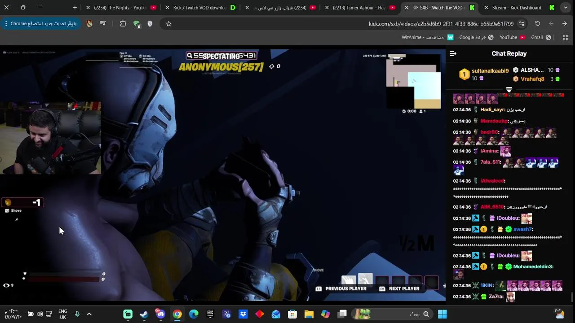The width and height of the screenshot is (575, 323).
Task: Open Dropbox from the taskbar
Action: point(243,314)
